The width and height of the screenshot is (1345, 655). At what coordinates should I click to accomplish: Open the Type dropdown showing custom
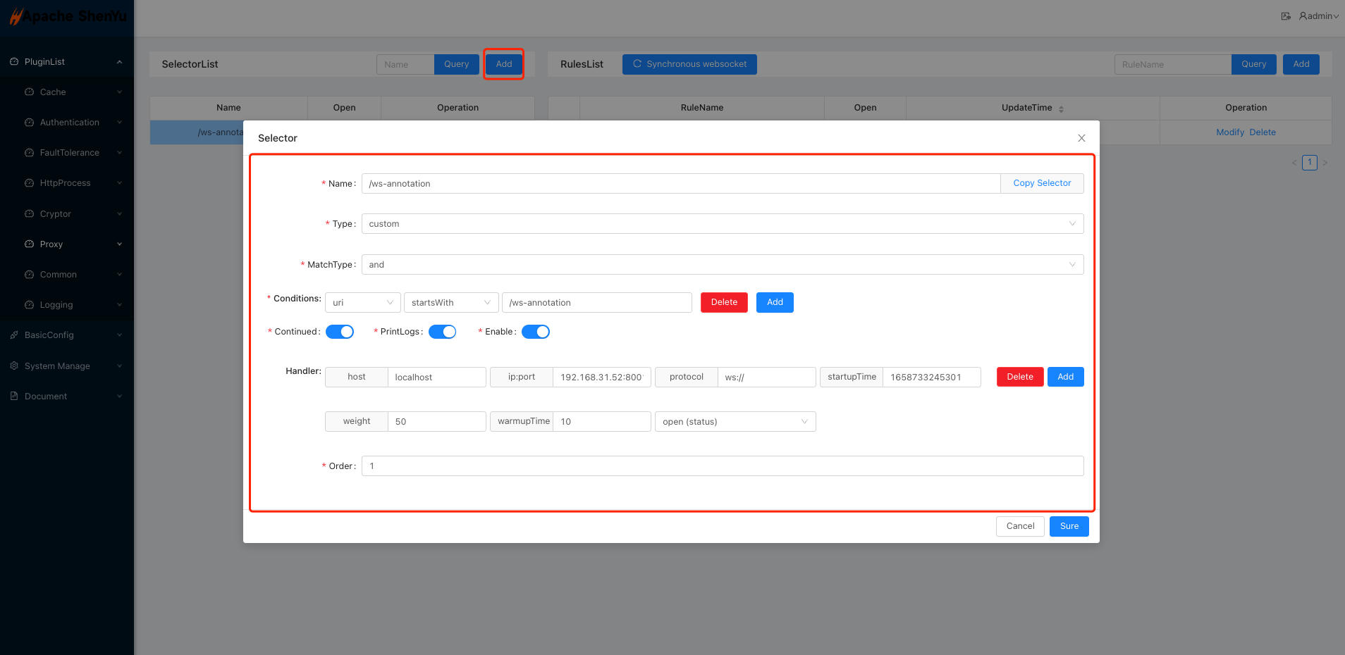(x=722, y=224)
